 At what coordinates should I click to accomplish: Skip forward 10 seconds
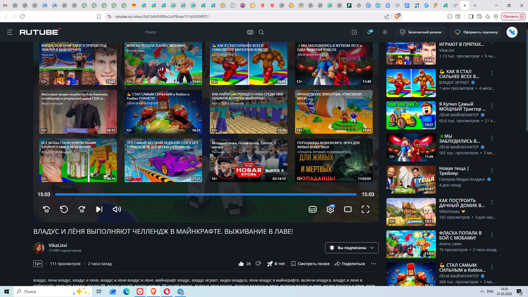tap(82, 209)
